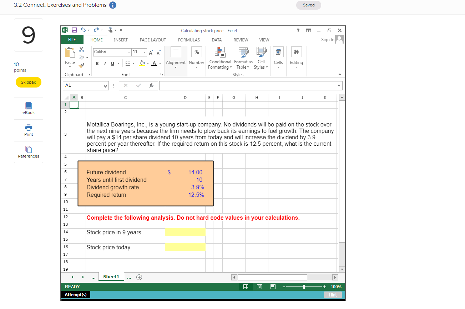Apply the Font Color A swatch
Viewport: 465px width, 309px height.
pos(155,64)
